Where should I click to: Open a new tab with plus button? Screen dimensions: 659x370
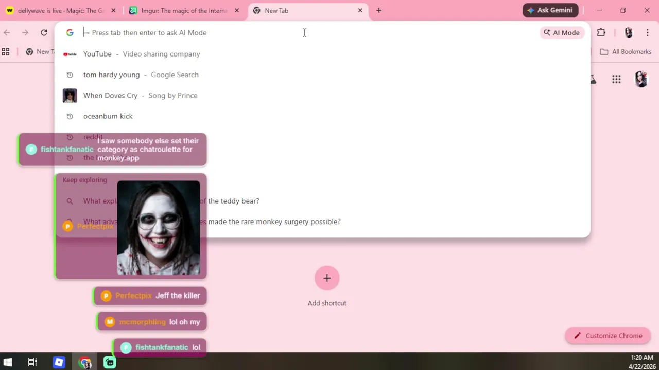pos(379,10)
